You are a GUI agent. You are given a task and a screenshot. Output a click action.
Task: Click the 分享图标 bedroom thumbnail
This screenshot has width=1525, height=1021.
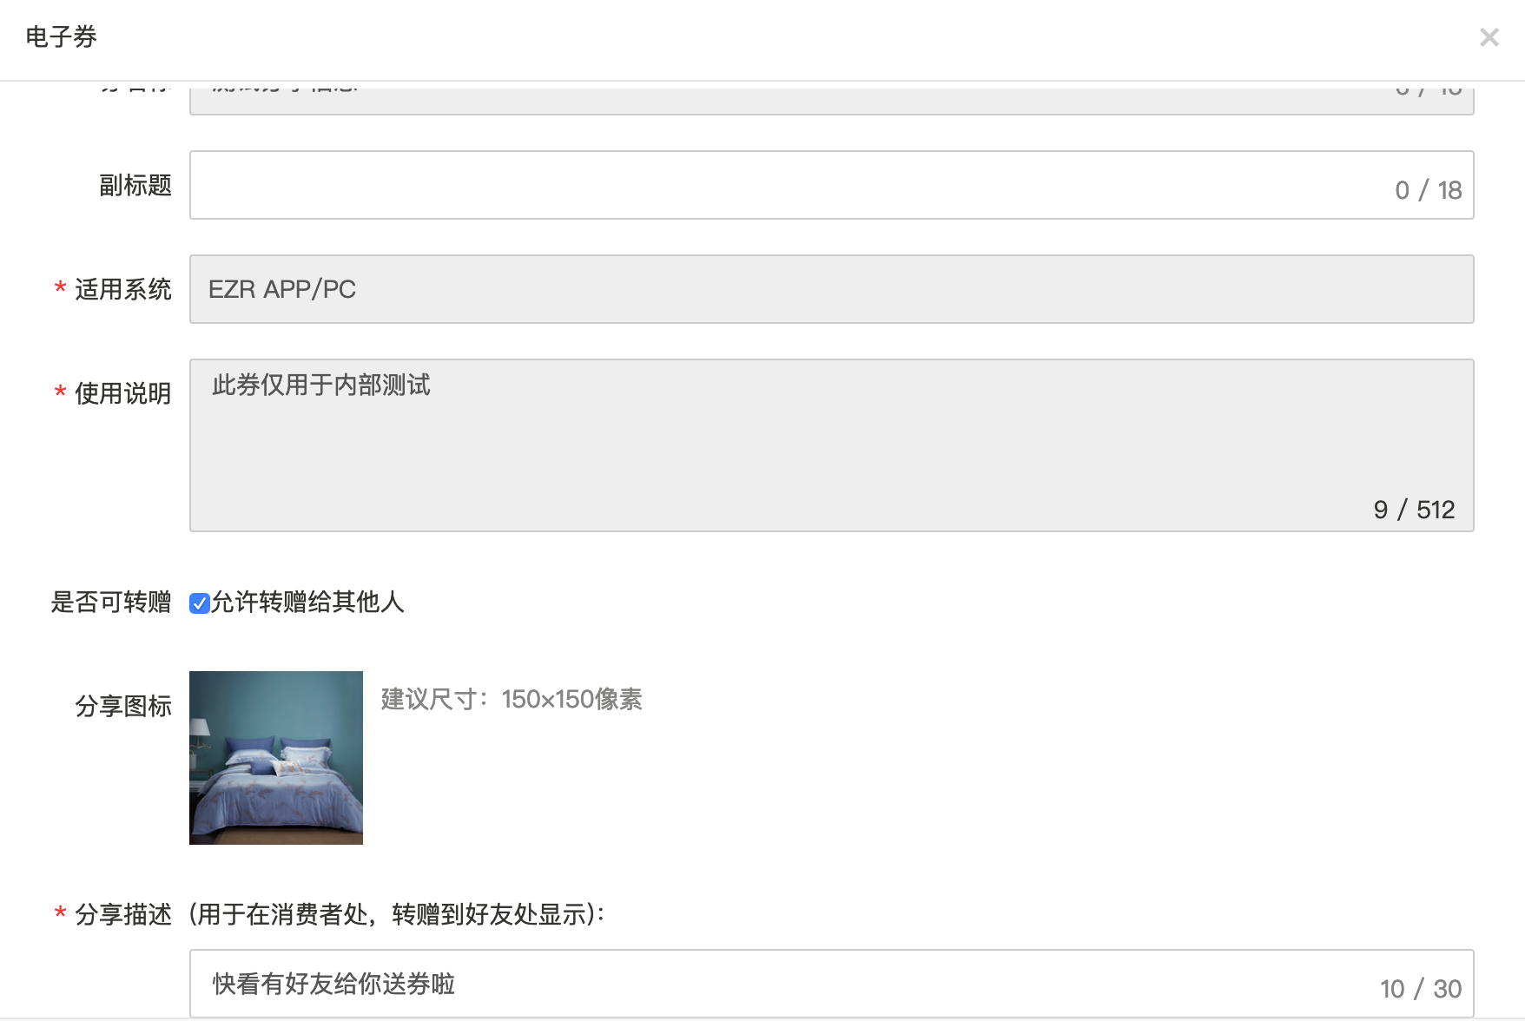coord(276,758)
